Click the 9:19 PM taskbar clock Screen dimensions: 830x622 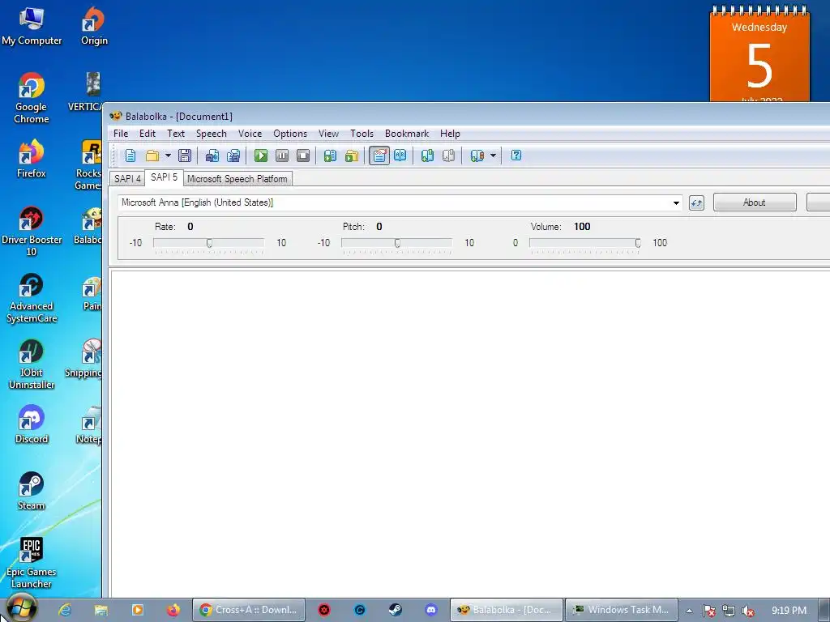coord(789,611)
